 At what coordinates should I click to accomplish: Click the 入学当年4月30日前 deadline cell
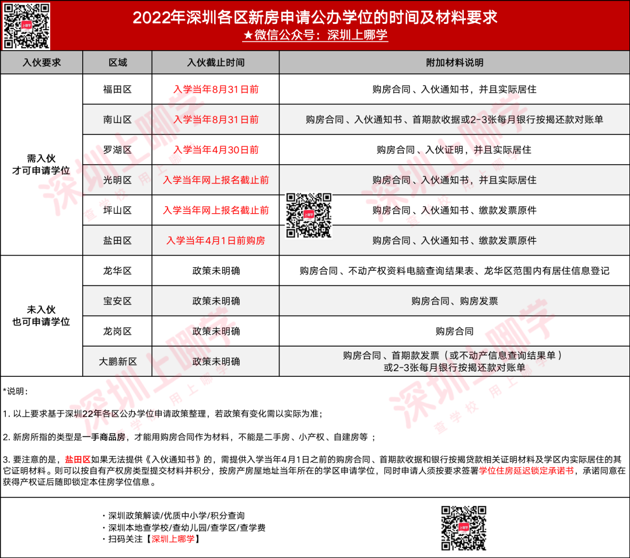point(216,150)
